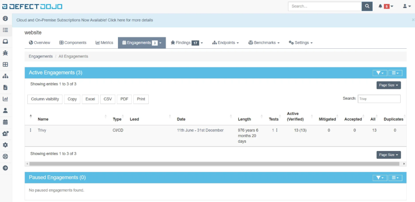Open the user profile menu
Viewport: 415px width, 202px height.
pos(406,6)
